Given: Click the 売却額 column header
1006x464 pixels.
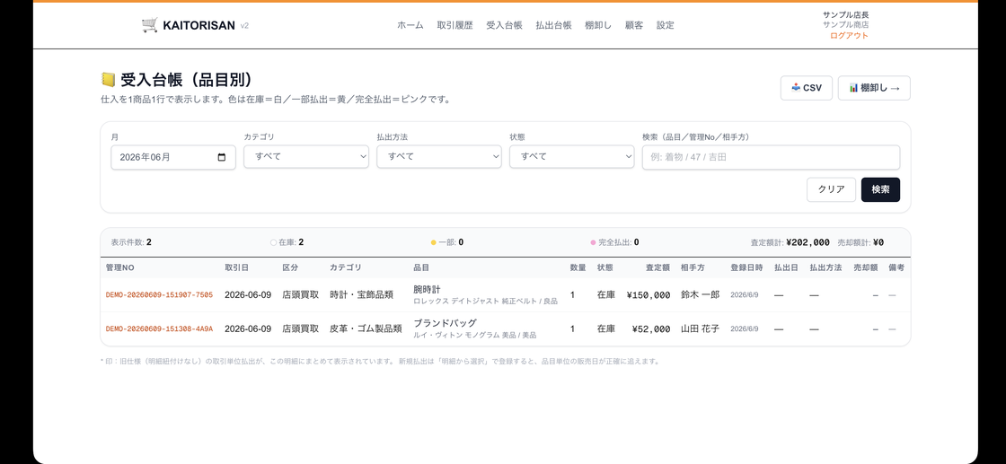Looking at the screenshot, I should pos(866,267).
